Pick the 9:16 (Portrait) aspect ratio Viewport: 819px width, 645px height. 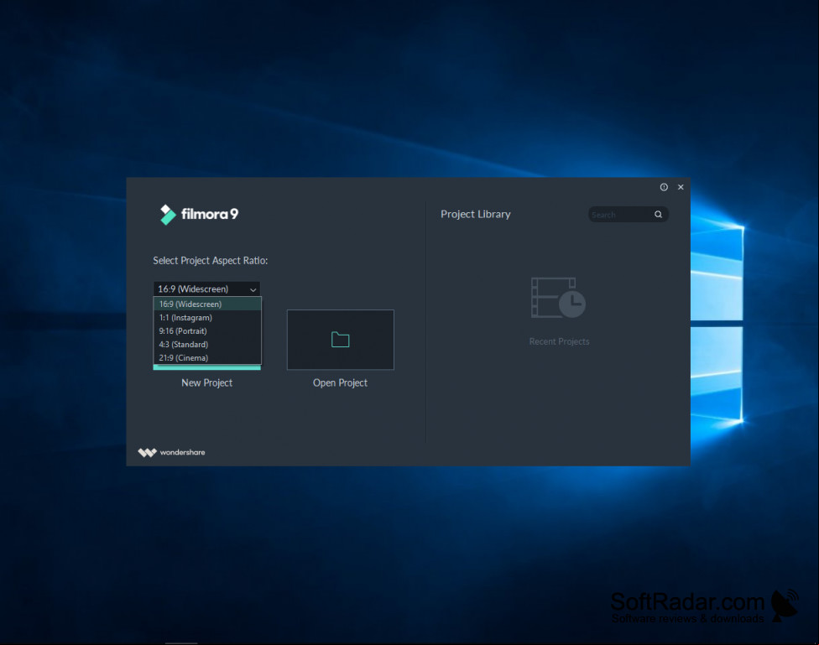click(207, 331)
